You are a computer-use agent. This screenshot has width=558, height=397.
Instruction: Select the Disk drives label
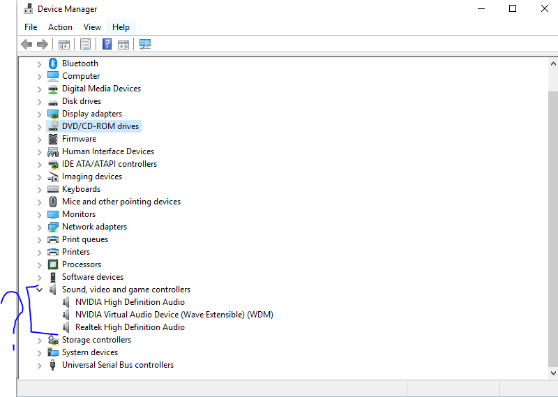[x=82, y=101]
